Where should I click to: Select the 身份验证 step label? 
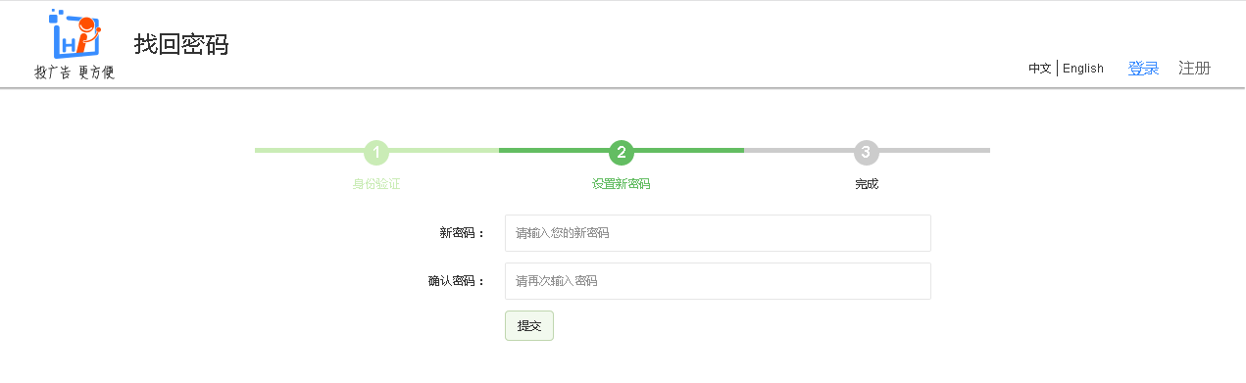376,184
